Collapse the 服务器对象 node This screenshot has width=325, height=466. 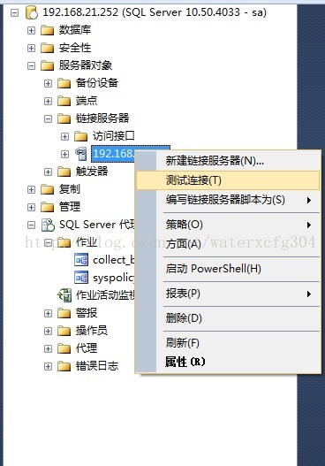(x=31, y=65)
